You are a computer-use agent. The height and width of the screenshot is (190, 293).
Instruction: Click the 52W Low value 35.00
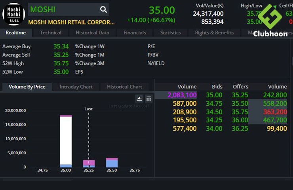pyautogui.click(x=61, y=72)
